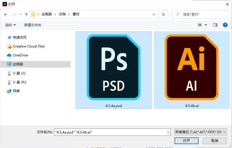Open view options dropdown arrow
The image size is (232, 148).
tap(206, 25)
